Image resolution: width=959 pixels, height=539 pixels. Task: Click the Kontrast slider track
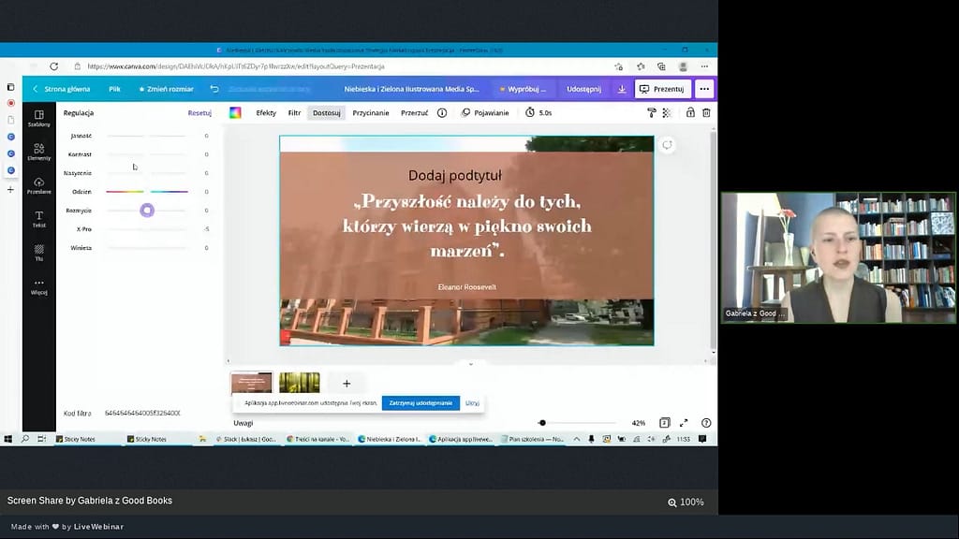(x=147, y=154)
